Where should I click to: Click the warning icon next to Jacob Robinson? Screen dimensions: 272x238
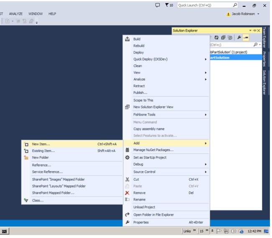pyautogui.click(x=228, y=14)
